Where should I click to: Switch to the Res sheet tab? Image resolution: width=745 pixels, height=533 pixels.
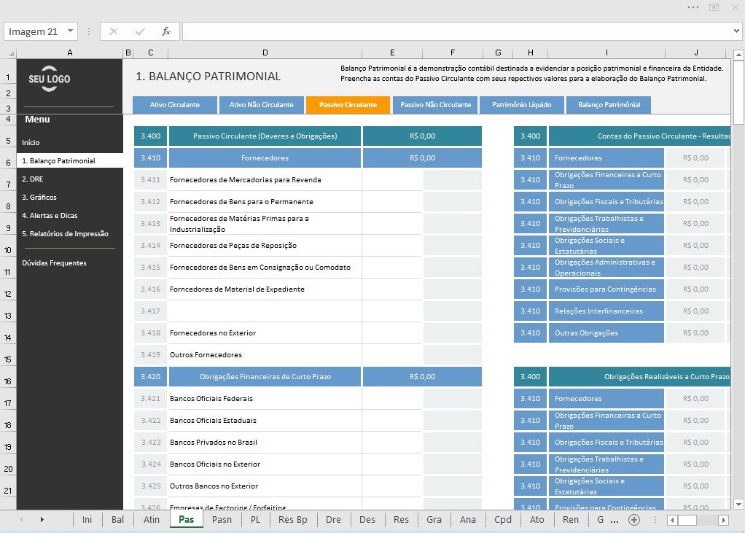401,520
